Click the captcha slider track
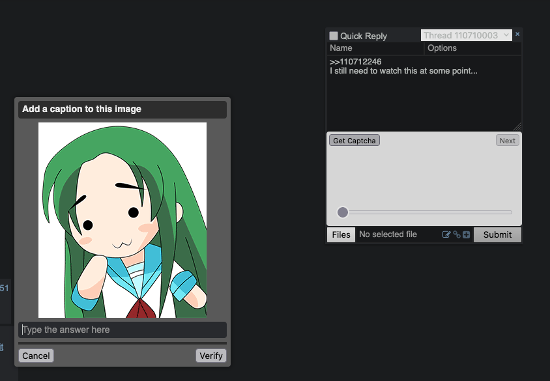 424,212
